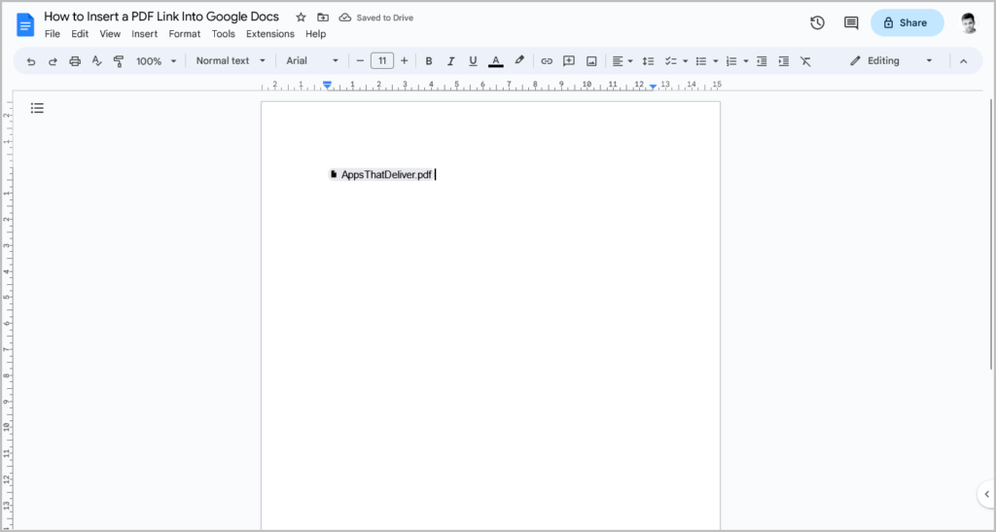Open the Format menu
The height and width of the screenshot is (532, 996).
pos(184,34)
